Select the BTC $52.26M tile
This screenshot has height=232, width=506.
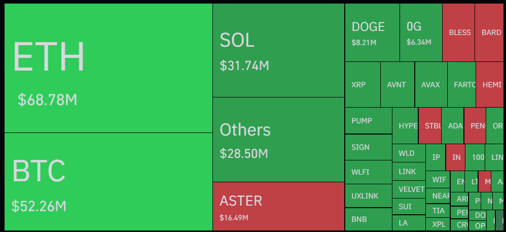click(x=108, y=181)
